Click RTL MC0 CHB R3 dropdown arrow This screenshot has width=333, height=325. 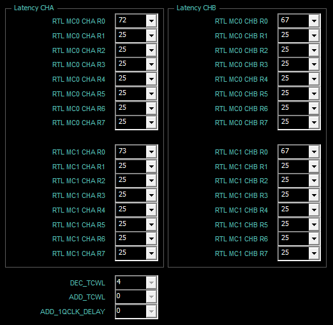[314, 64]
